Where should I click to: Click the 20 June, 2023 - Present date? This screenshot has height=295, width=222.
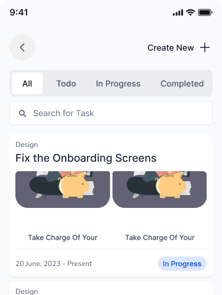pos(54,264)
